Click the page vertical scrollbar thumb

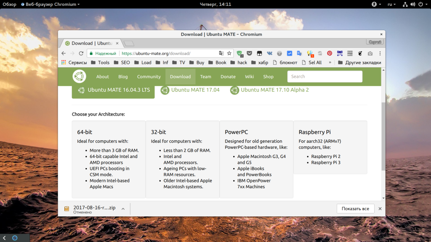pyautogui.click(x=383, y=137)
